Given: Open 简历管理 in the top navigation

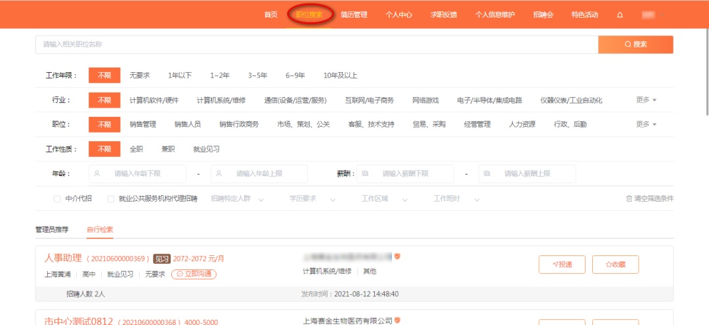Looking at the screenshot, I should (354, 14).
